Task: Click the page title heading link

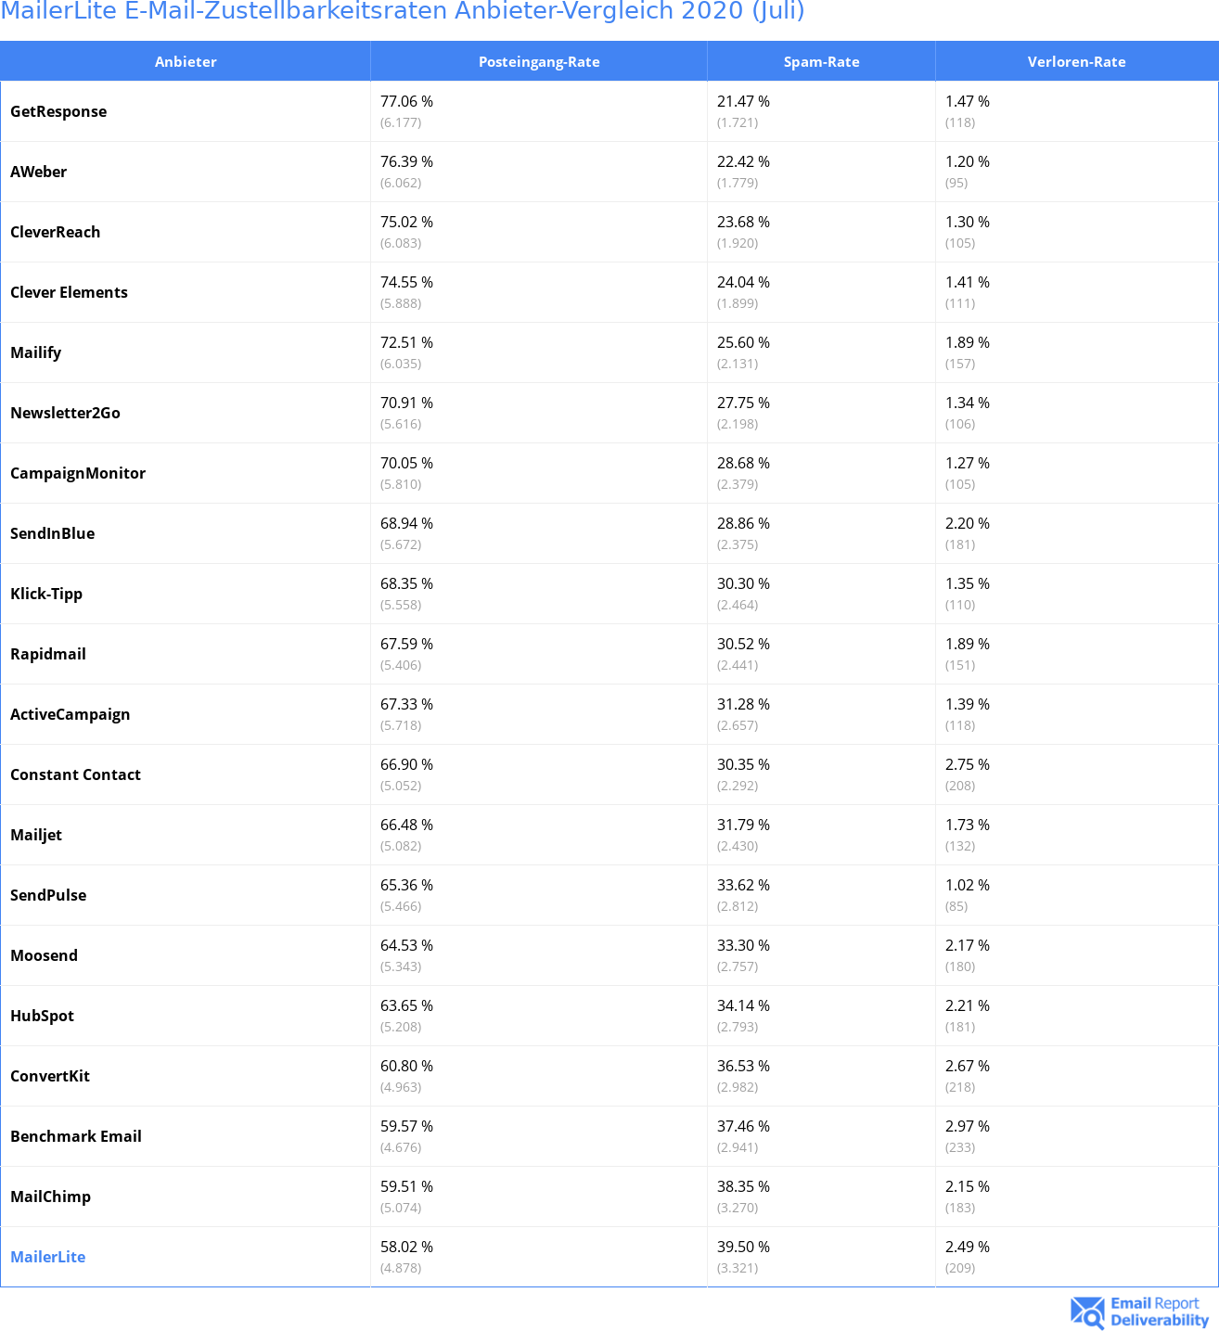Action: tap(403, 11)
